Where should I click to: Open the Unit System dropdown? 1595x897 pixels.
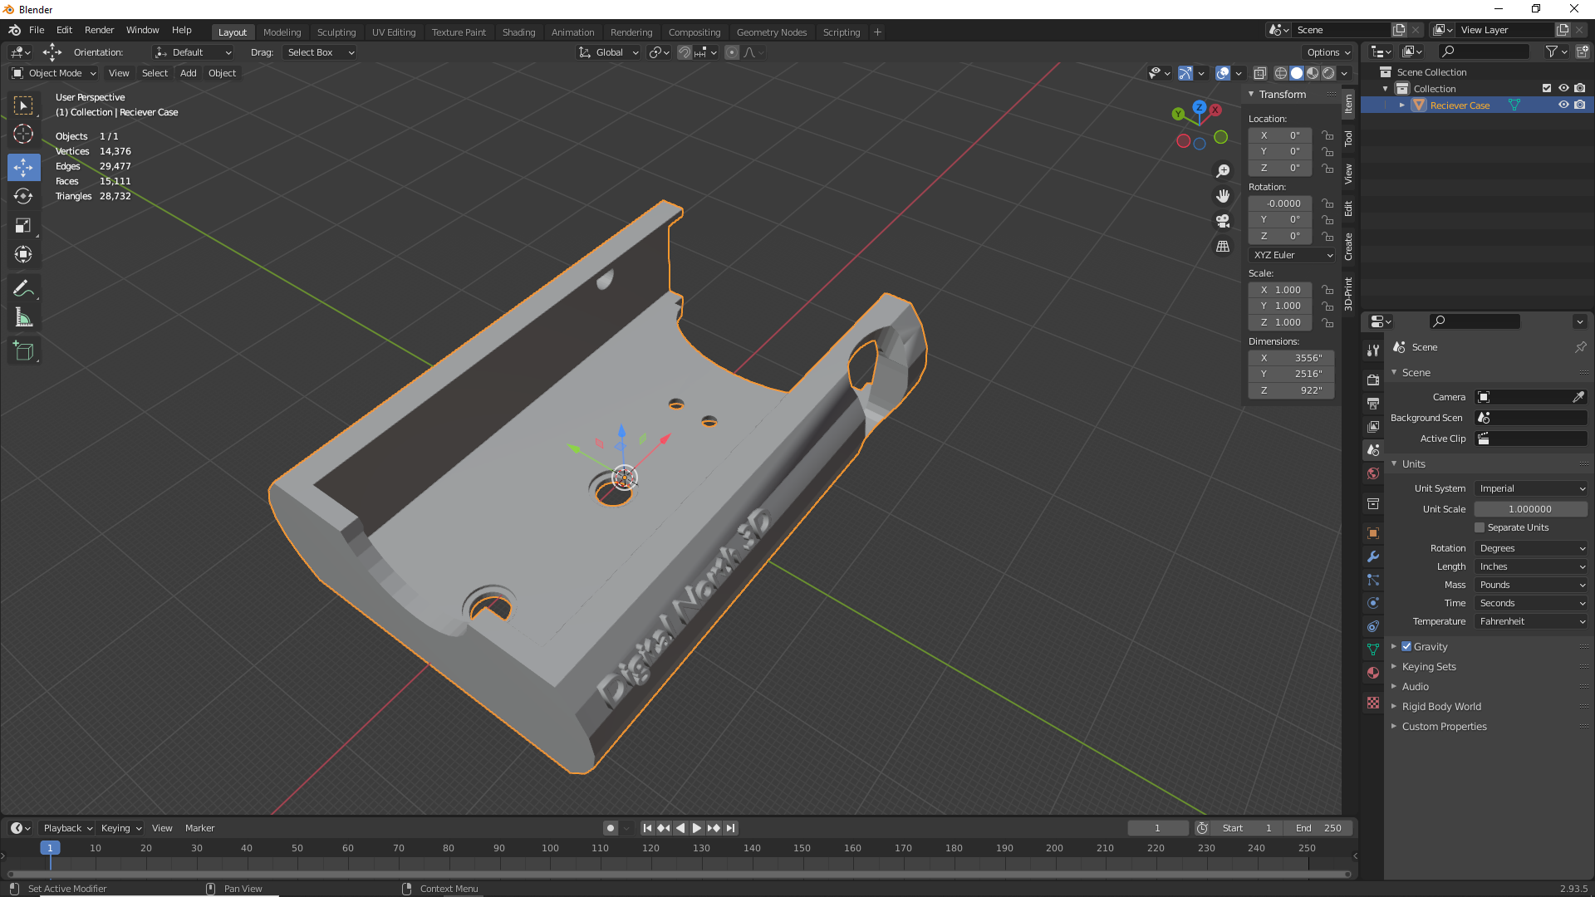(x=1531, y=488)
